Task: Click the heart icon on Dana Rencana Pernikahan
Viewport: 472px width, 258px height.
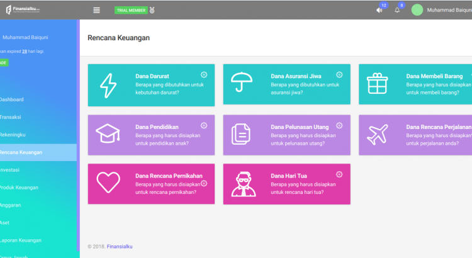Action: point(108,182)
